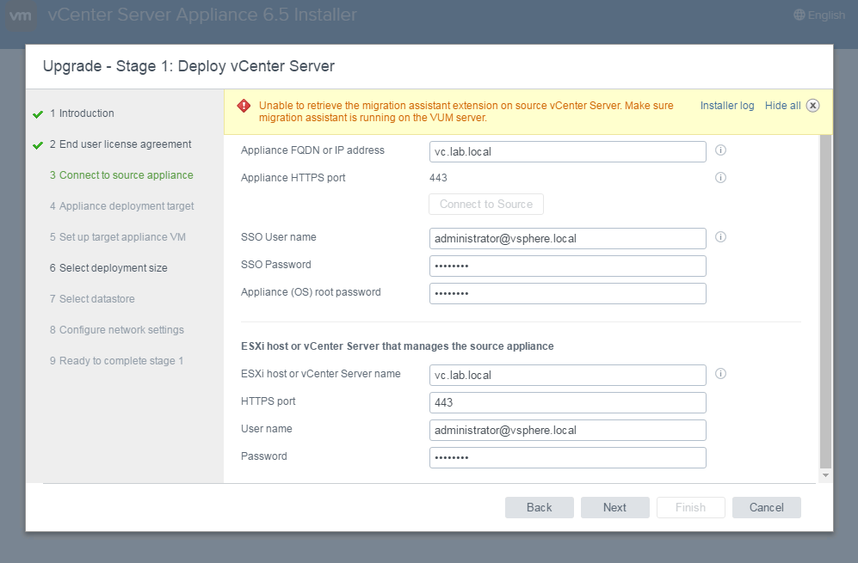Click the info icon beside SSO User name
This screenshot has height=563, width=858.
coord(721,237)
